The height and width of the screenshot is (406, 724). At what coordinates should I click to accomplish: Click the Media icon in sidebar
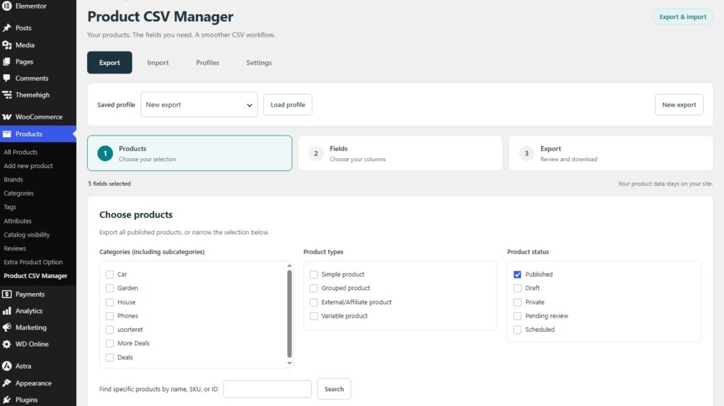[6, 45]
